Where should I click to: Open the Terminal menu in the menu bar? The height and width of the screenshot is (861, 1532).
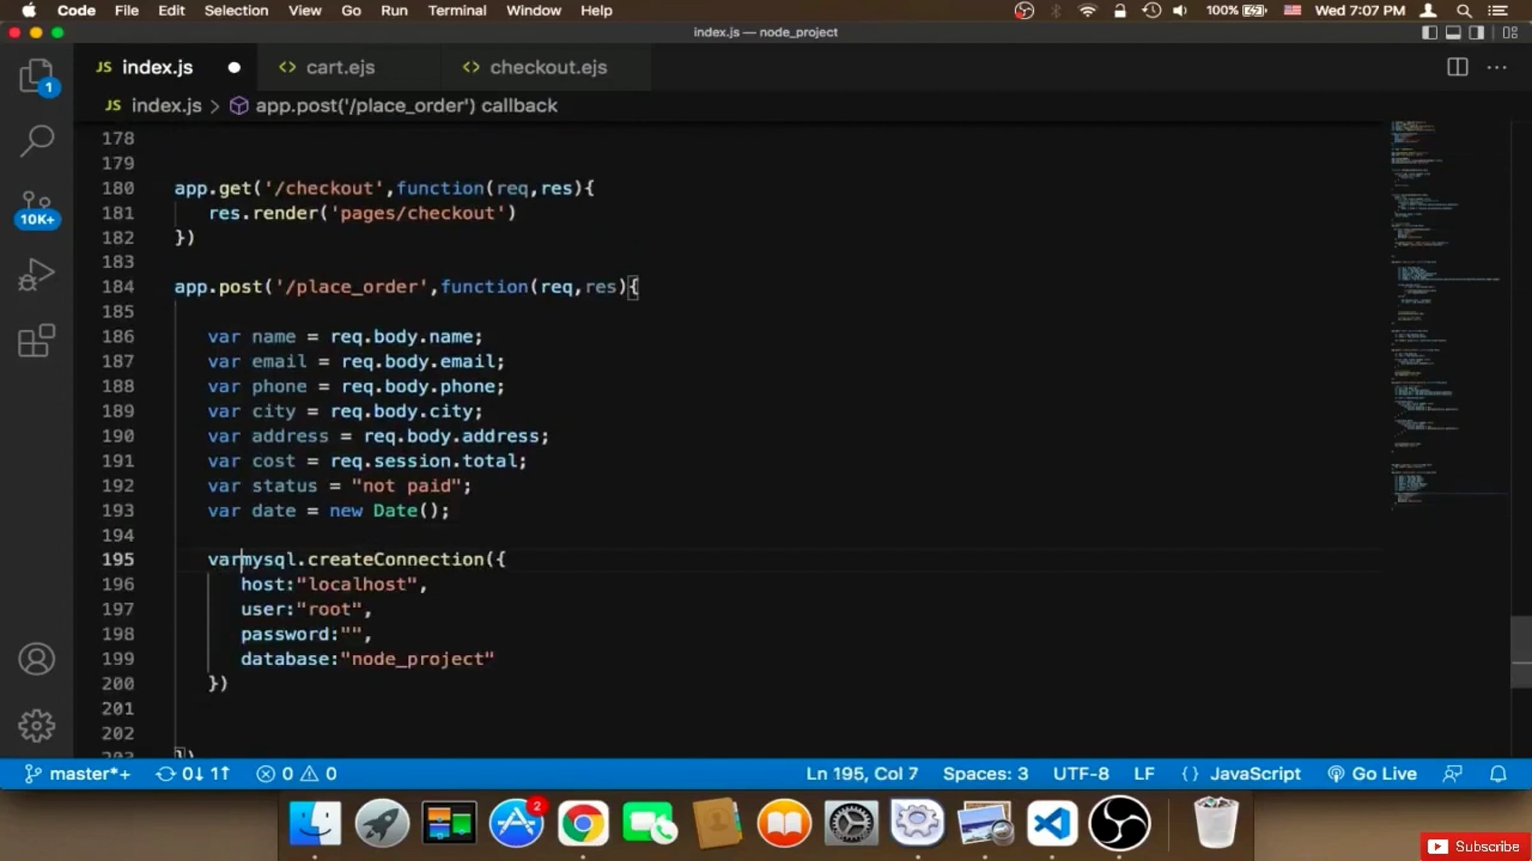point(457,11)
